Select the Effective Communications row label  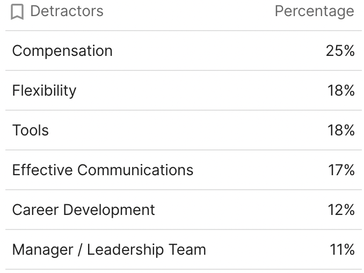point(103,170)
